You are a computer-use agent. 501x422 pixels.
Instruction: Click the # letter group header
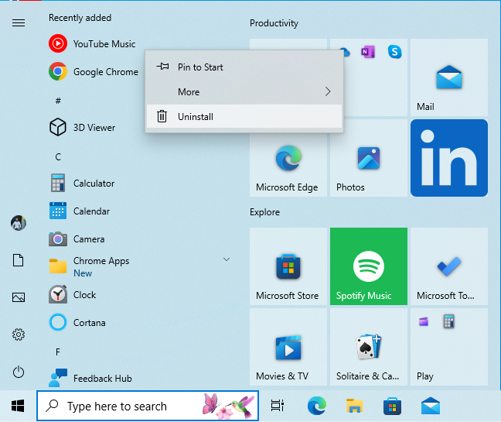58,101
